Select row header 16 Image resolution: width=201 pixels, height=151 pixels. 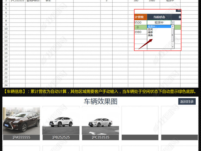pos(6,53)
